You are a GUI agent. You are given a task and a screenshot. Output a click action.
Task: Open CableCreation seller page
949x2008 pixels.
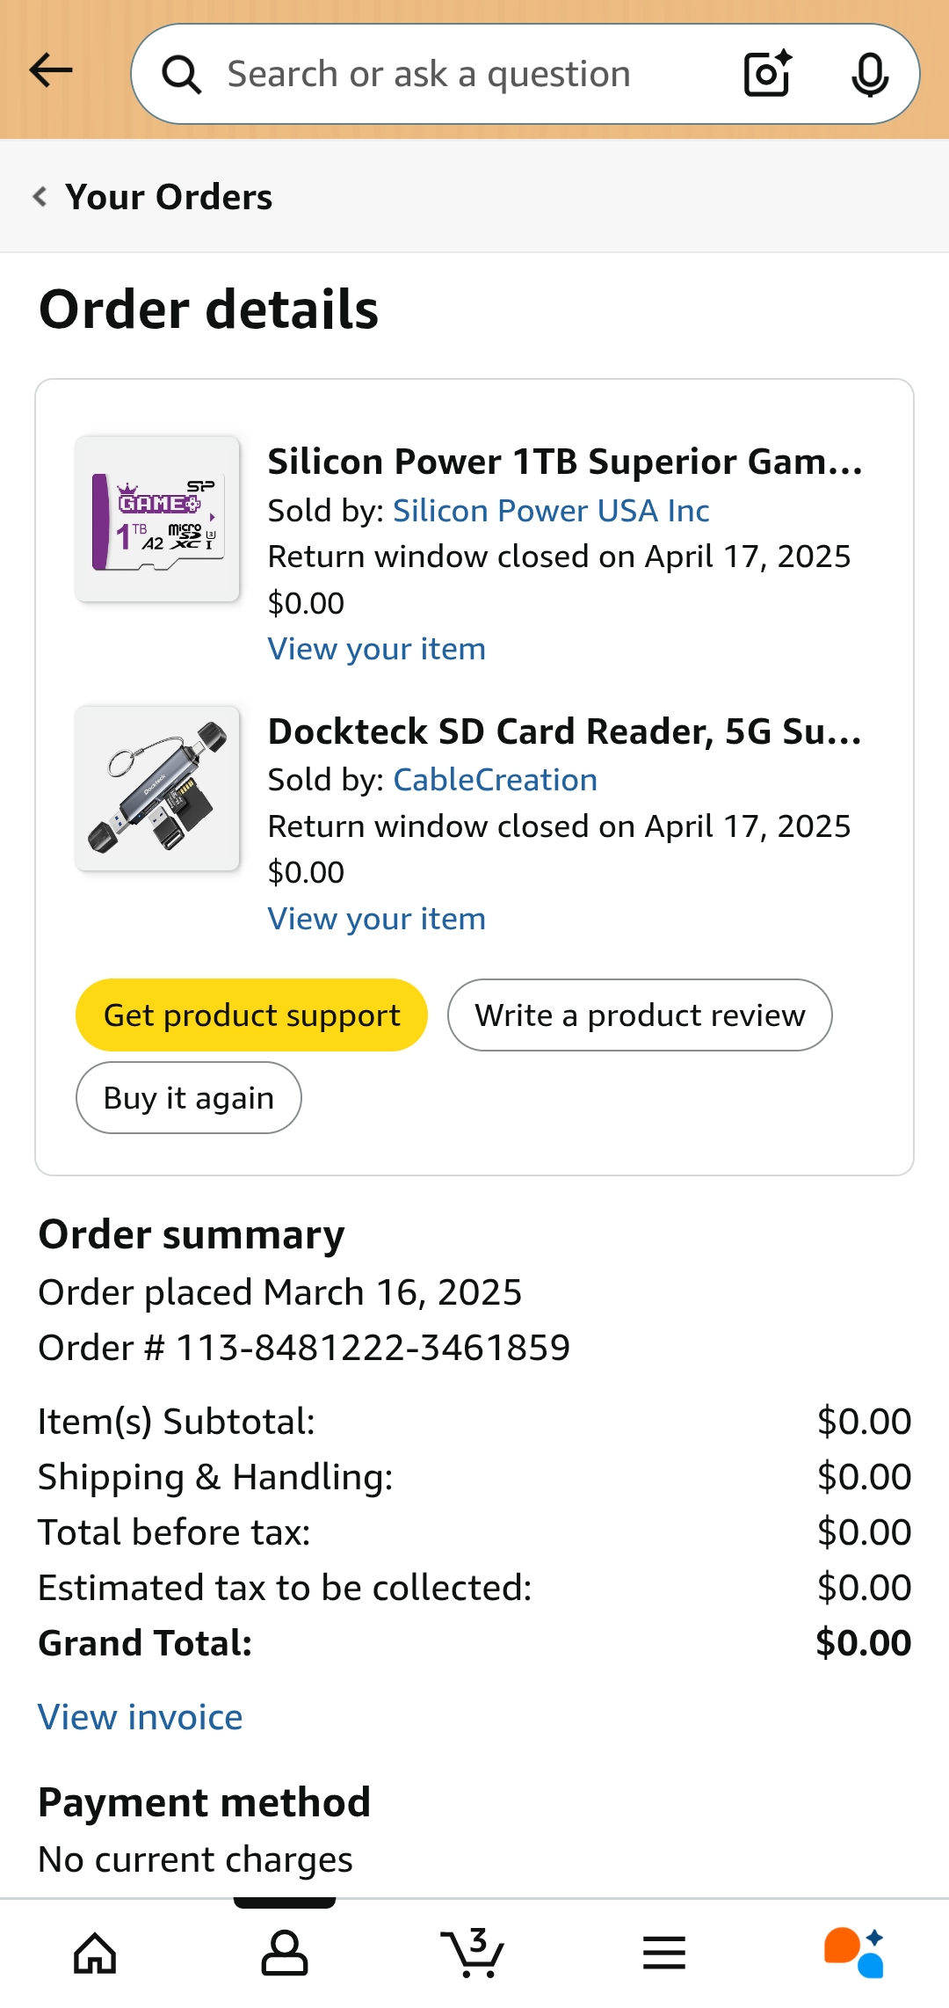(495, 780)
